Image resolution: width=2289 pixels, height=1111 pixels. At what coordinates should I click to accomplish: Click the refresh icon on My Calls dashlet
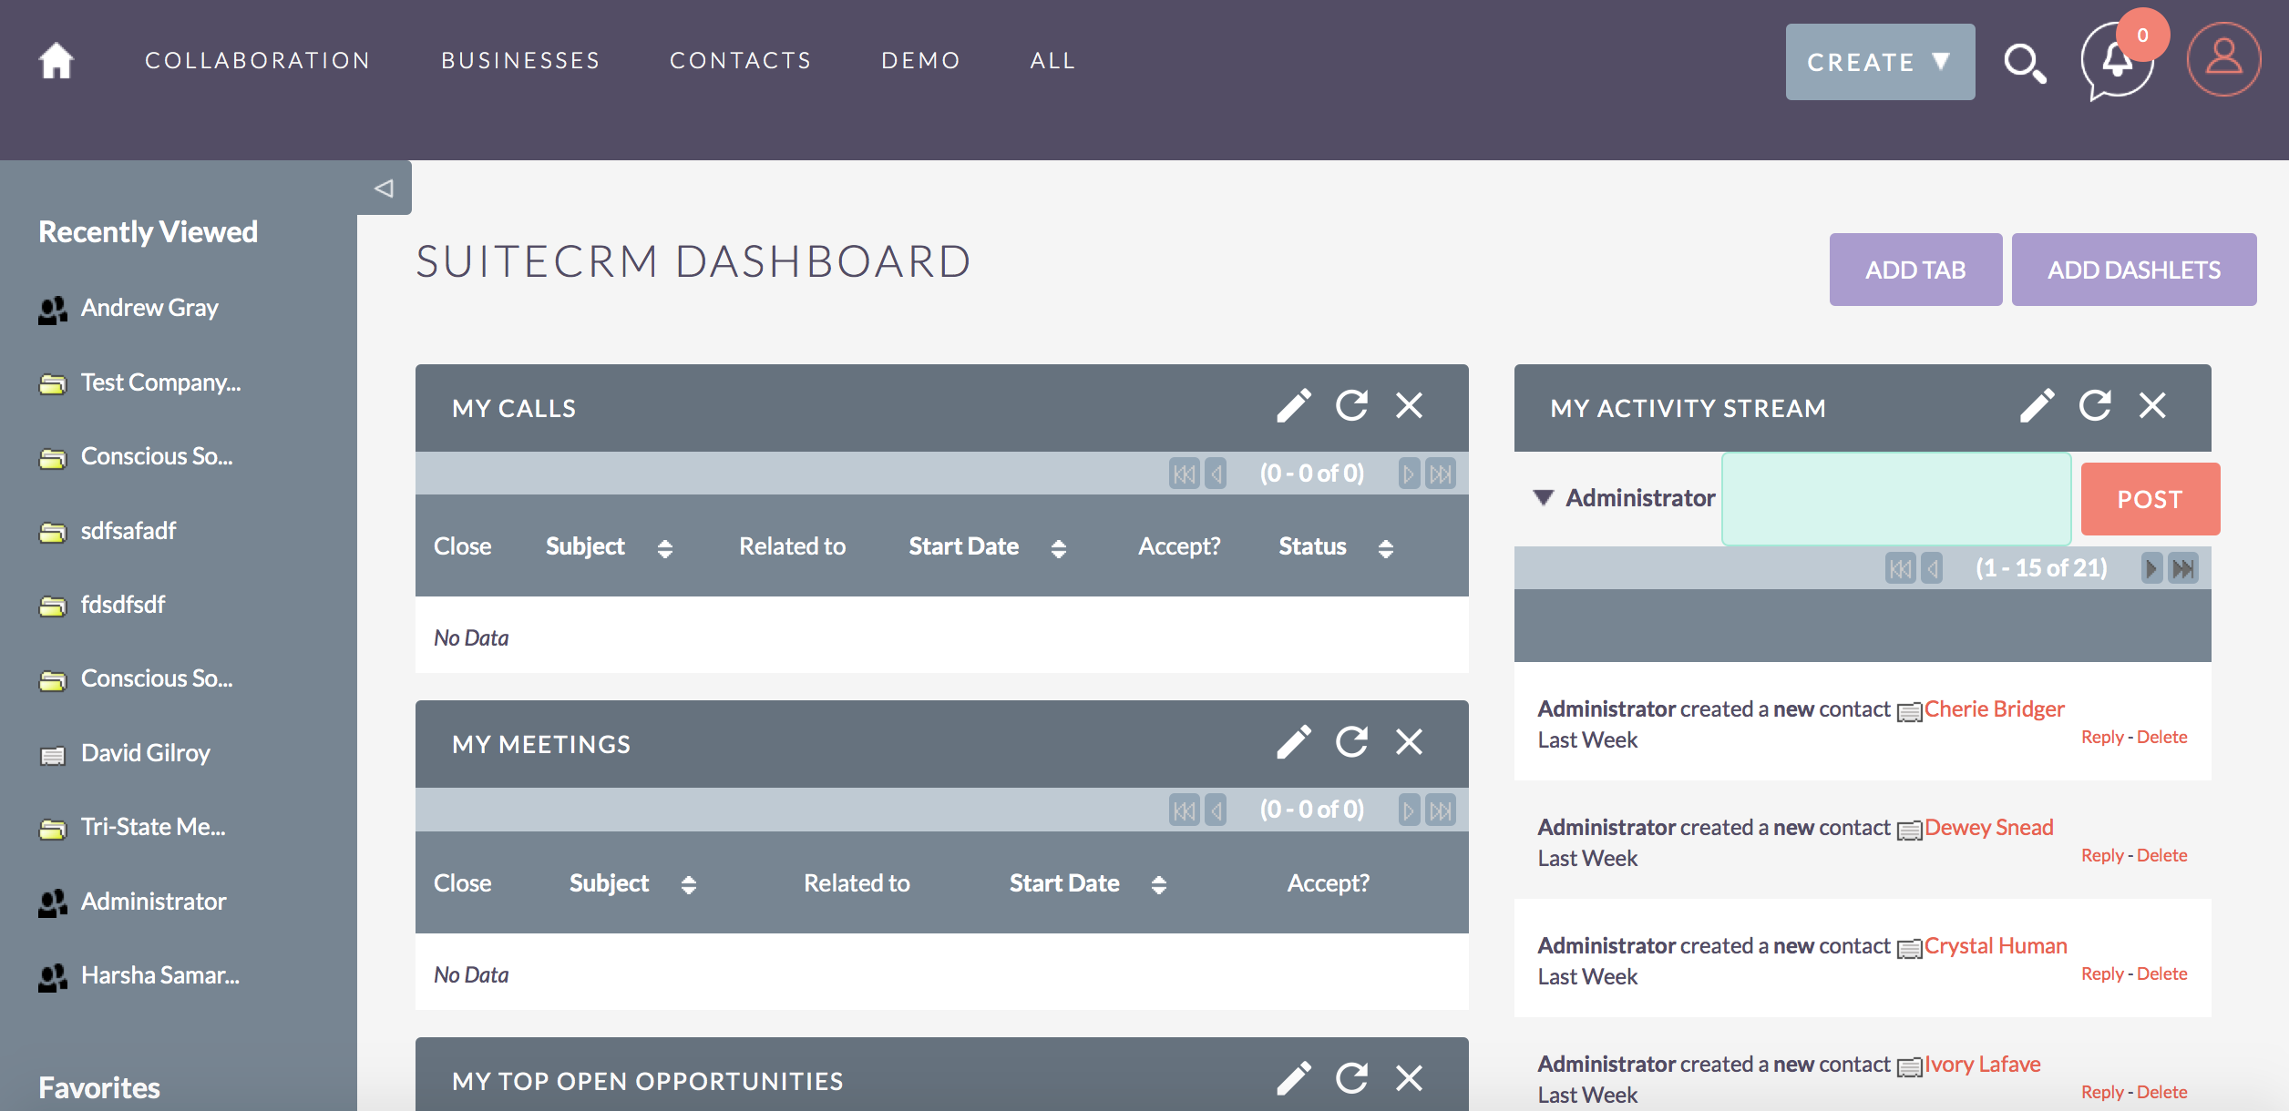pyautogui.click(x=1351, y=408)
